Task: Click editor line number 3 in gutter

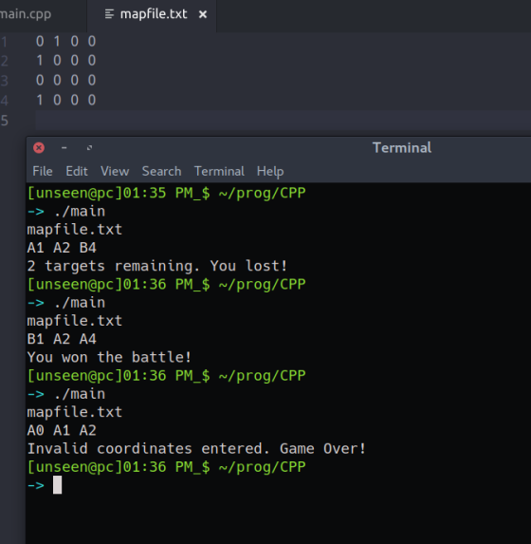Action: pos(4,81)
